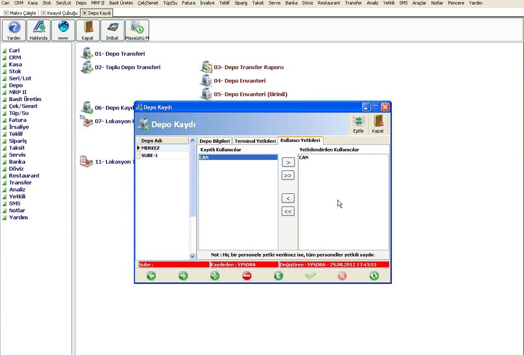524x355 pixels.
Task: Open the 06- Depo Kaydı shortcut
Action: (107, 108)
